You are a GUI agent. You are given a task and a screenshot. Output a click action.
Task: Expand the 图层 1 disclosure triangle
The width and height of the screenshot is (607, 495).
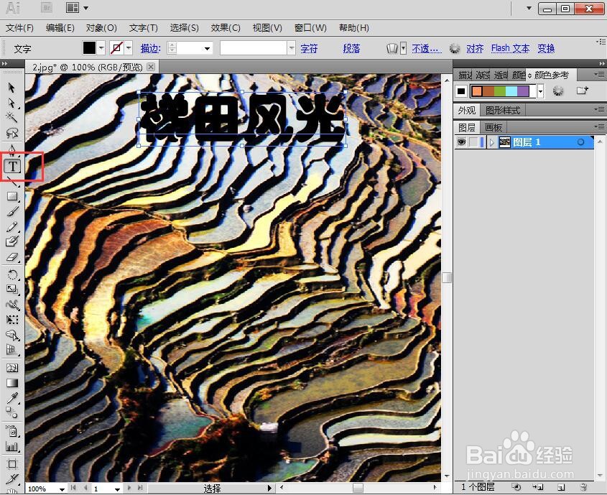(x=491, y=142)
